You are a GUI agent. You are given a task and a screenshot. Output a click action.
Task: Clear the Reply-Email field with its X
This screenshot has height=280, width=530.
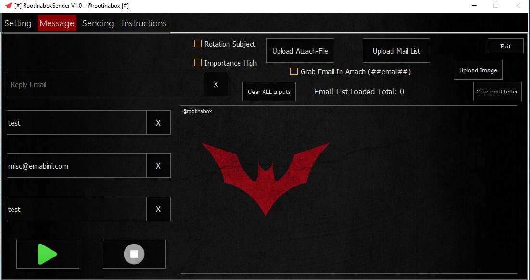[216, 84]
